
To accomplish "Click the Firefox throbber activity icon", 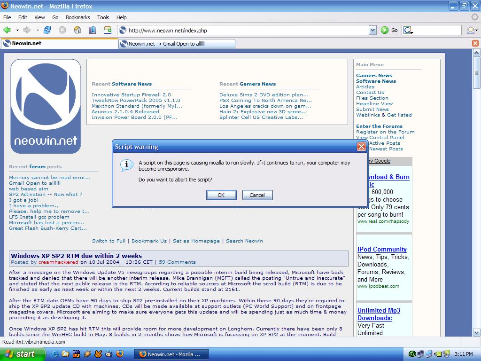I will 474,17.
